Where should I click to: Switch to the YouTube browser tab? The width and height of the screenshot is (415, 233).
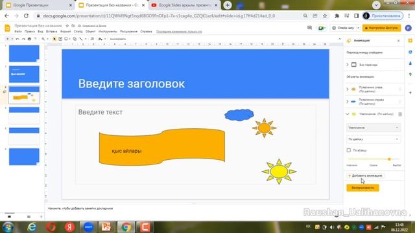coord(184,5)
